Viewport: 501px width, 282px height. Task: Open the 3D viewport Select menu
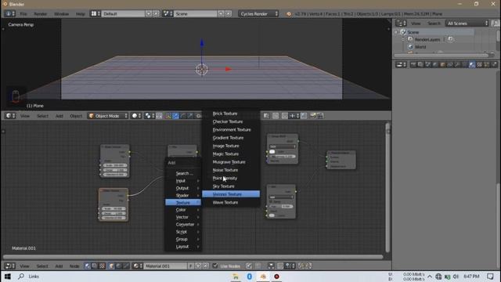(42, 116)
